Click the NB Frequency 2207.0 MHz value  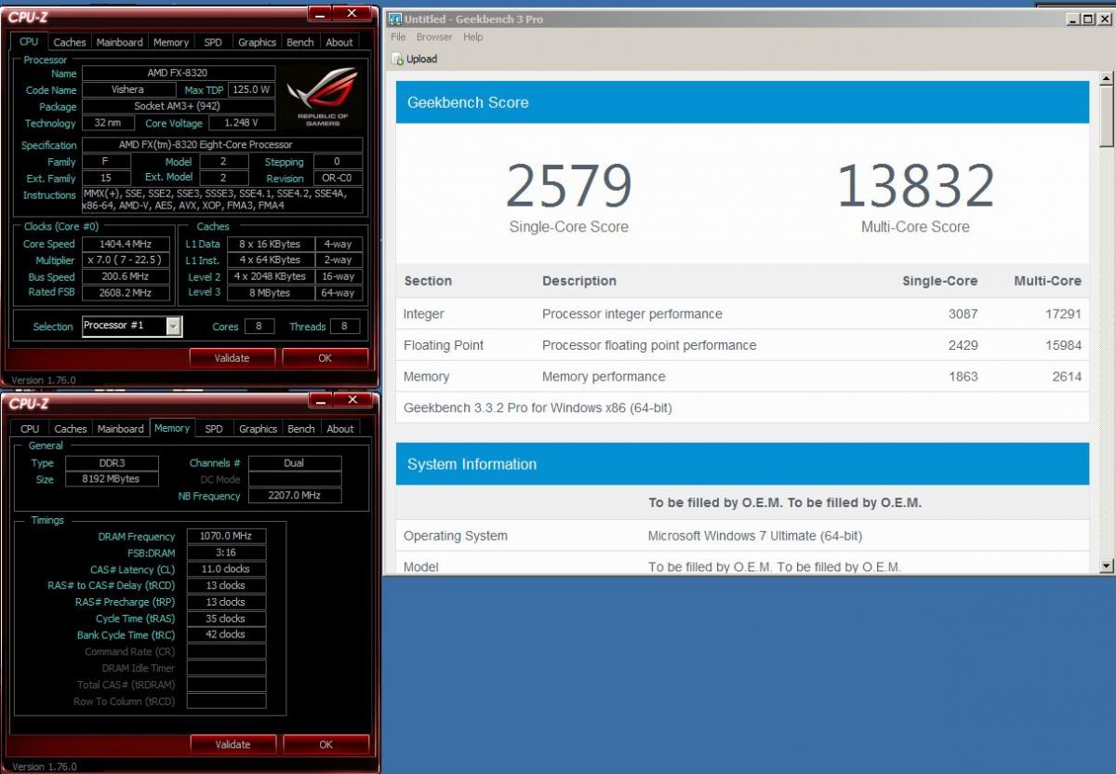click(x=295, y=496)
